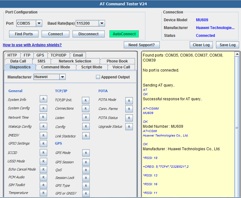Click the R button for FOTA Status
Viewport: 241px width, 198px height.
(129, 118)
